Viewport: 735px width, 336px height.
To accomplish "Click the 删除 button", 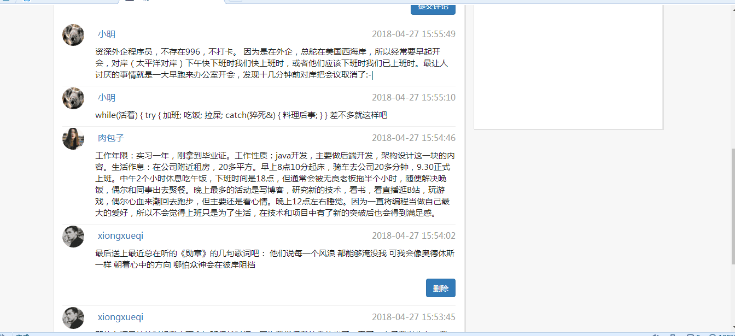I will (x=440, y=288).
